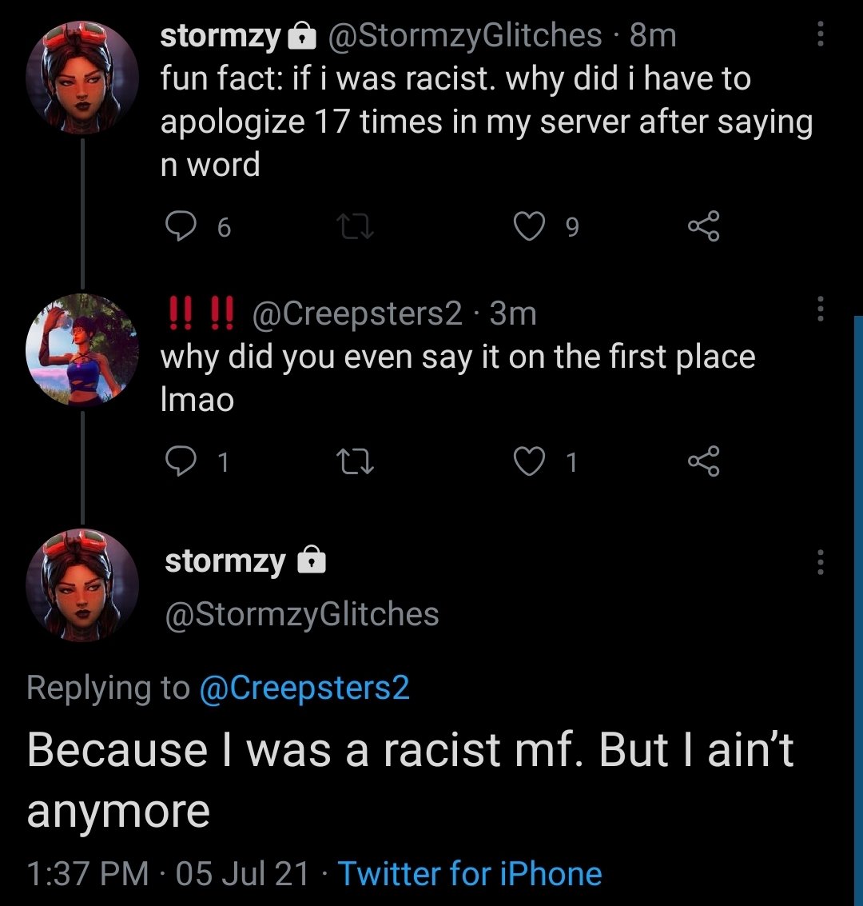The width and height of the screenshot is (863, 906).
Task: Click the Twitter for iPhone source link
Action: 470,873
